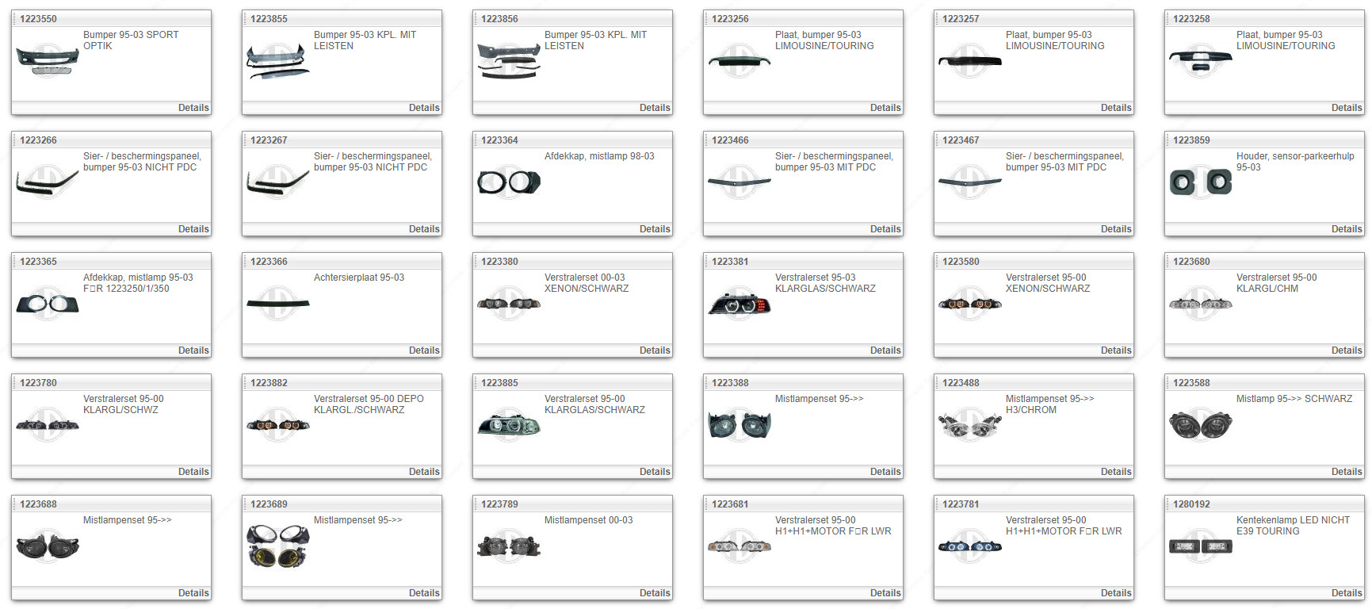The width and height of the screenshot is (1372, 609).
Task: Click the 1223388 fog lamp set image
Action: pos(740,425)
